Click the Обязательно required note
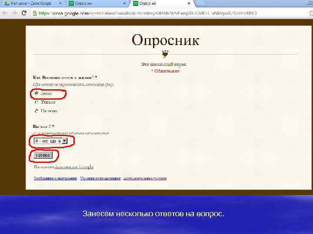Viewport: 313px width, 234px height. click(165, 71)
